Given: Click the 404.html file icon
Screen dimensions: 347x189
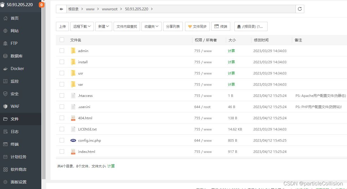Looking at the screenshot, I should (73, 118).
